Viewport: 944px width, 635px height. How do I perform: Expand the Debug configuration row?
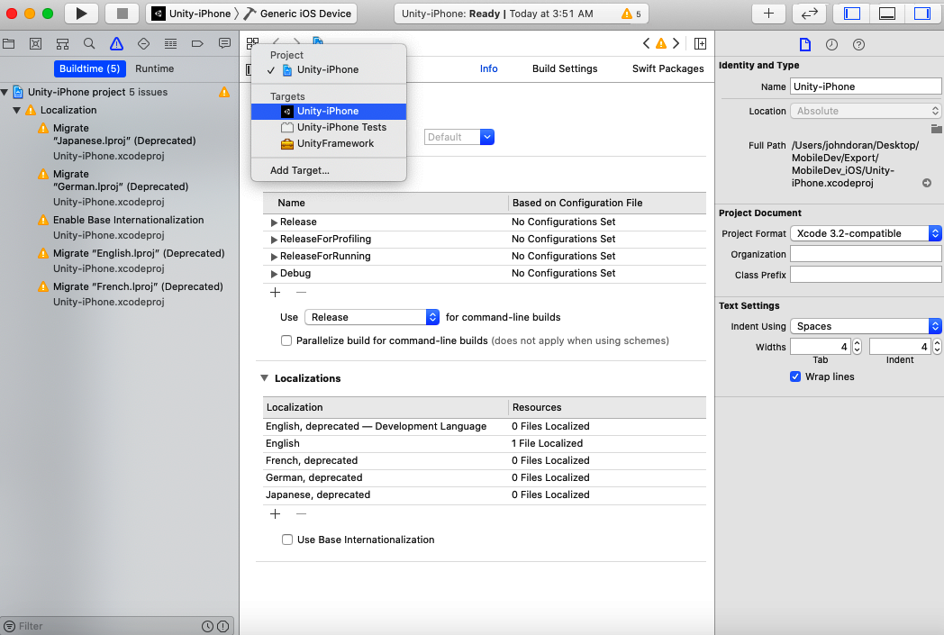pos(274,274)
